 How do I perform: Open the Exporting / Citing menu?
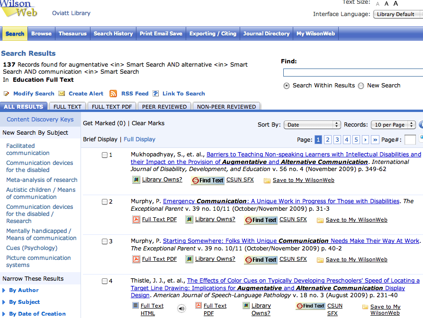(x=213, y=34)
